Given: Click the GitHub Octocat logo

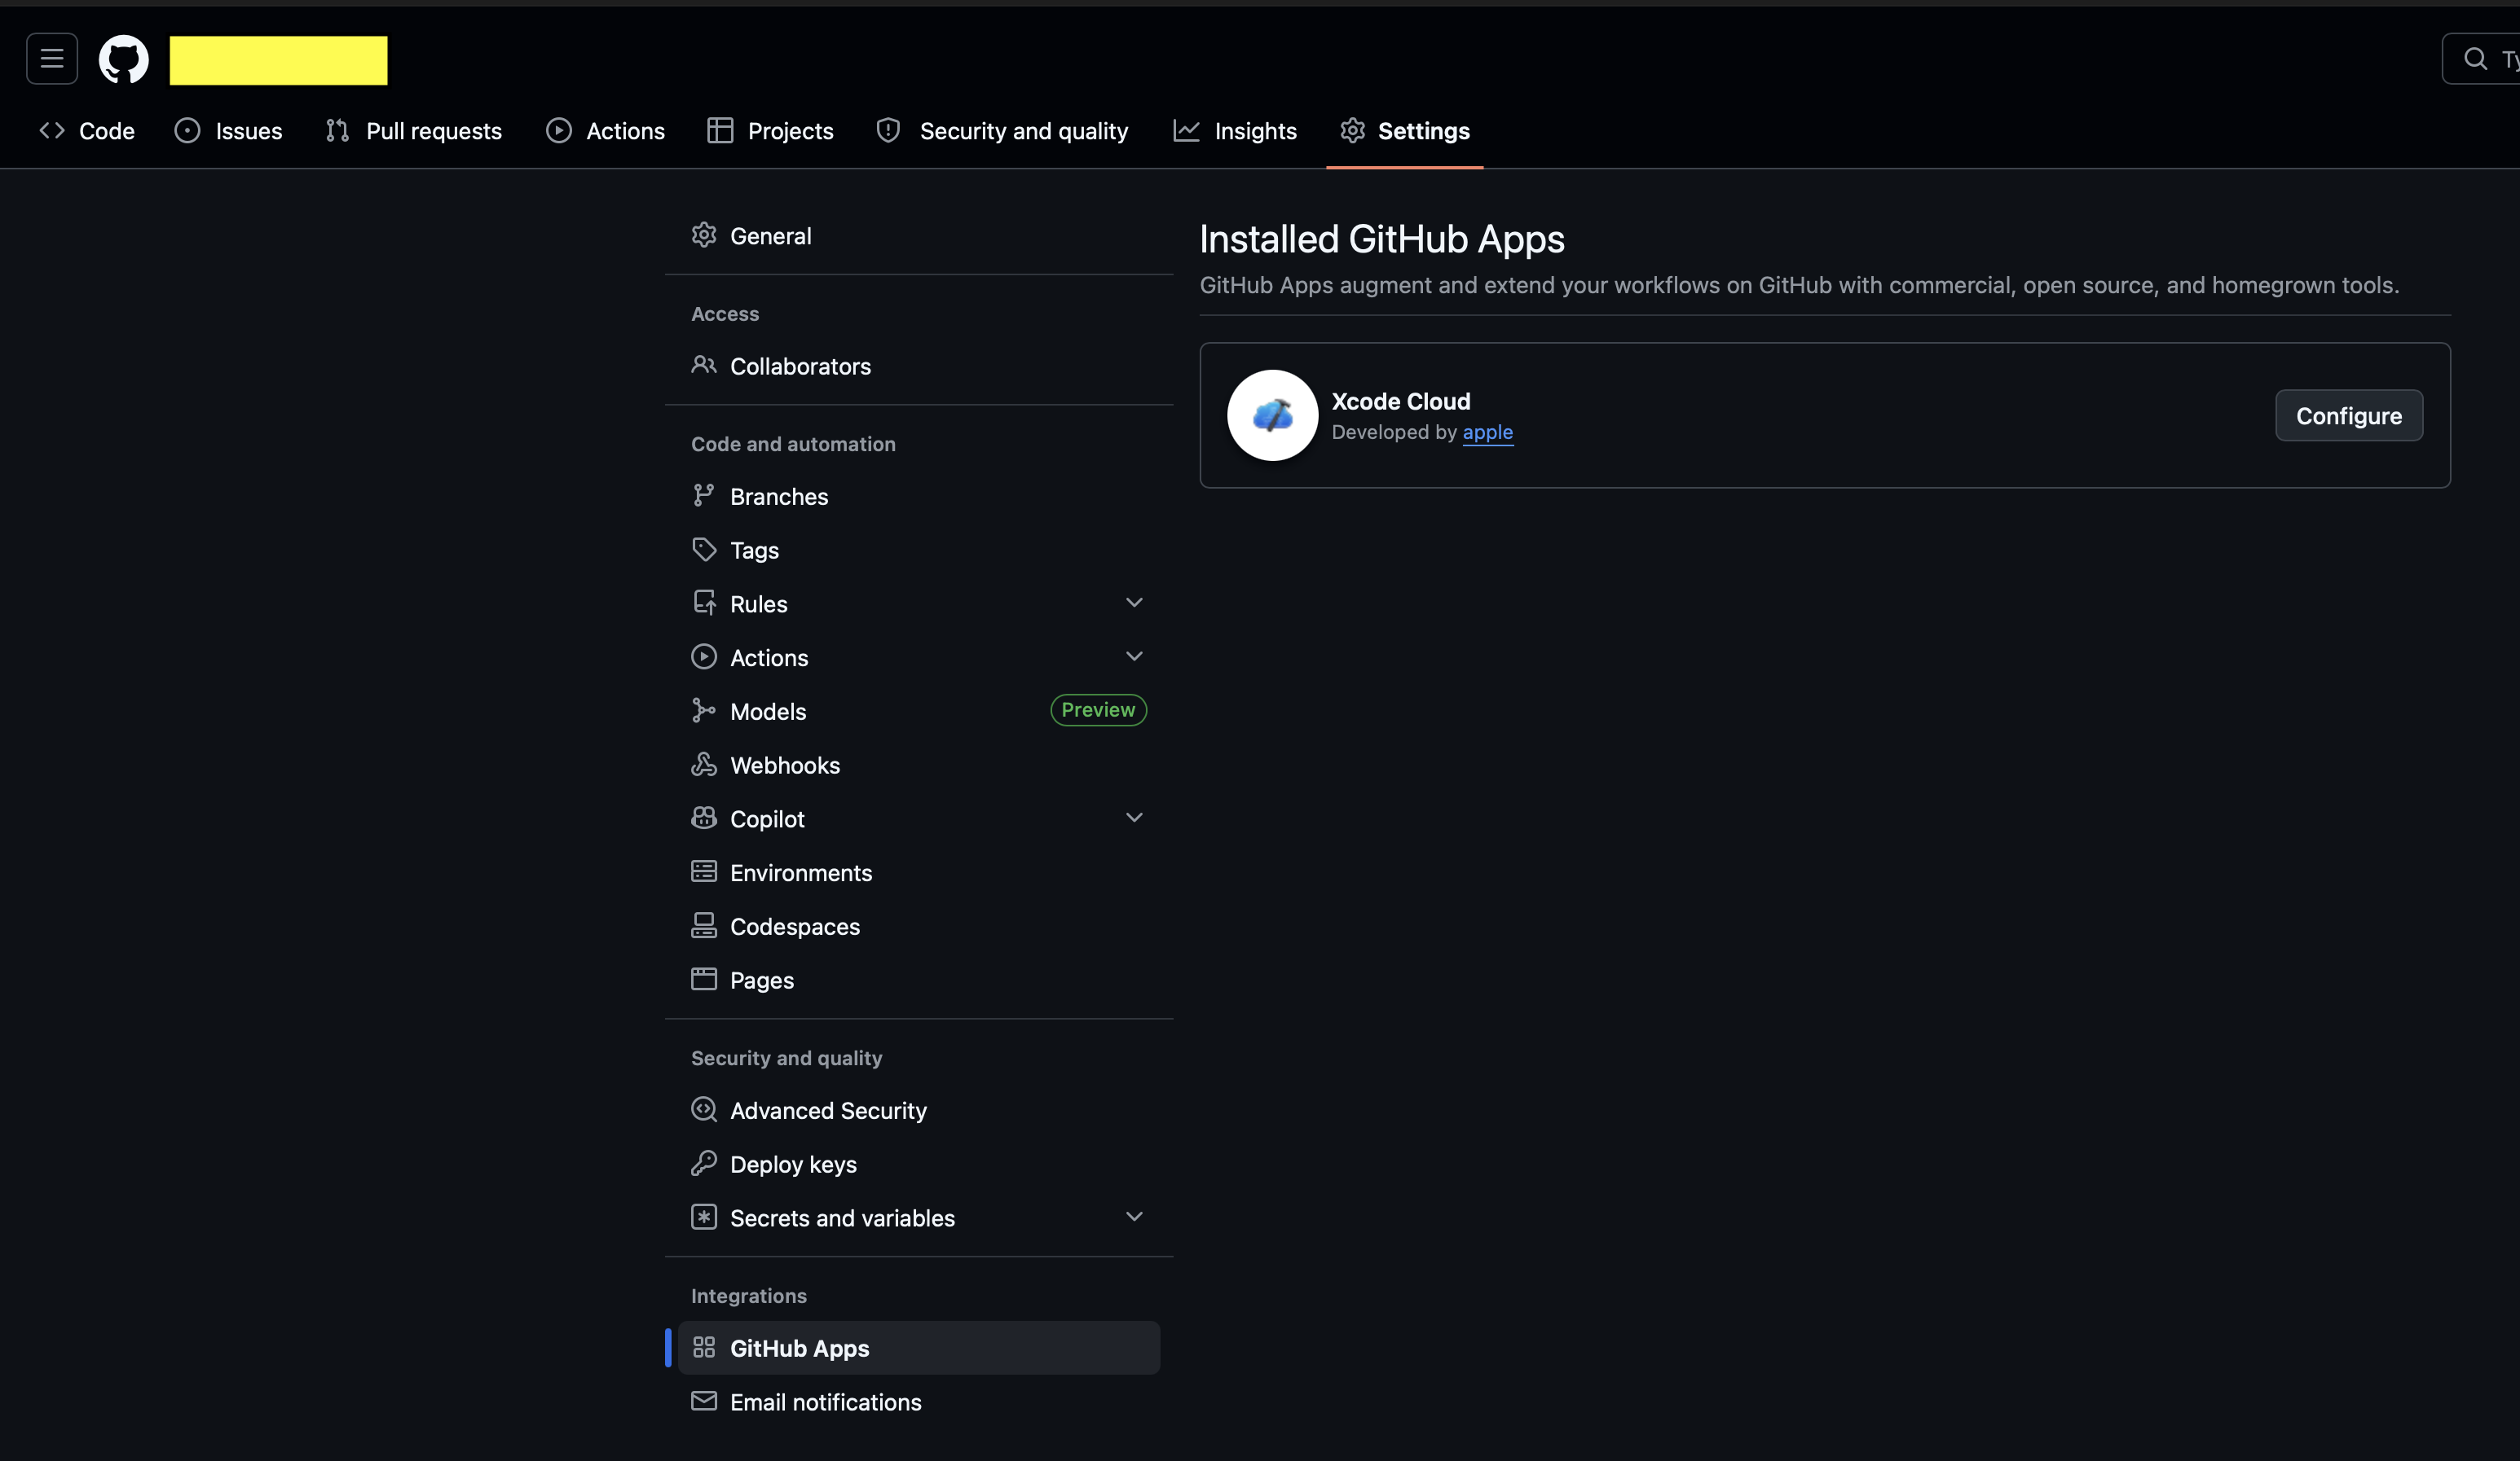Looking at the screenshot, I should tap(123, 60).
